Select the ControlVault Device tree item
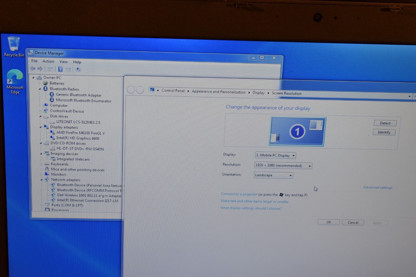Image resolution: width=416 pixels, height=277 pixels. [x=67, y=111]
